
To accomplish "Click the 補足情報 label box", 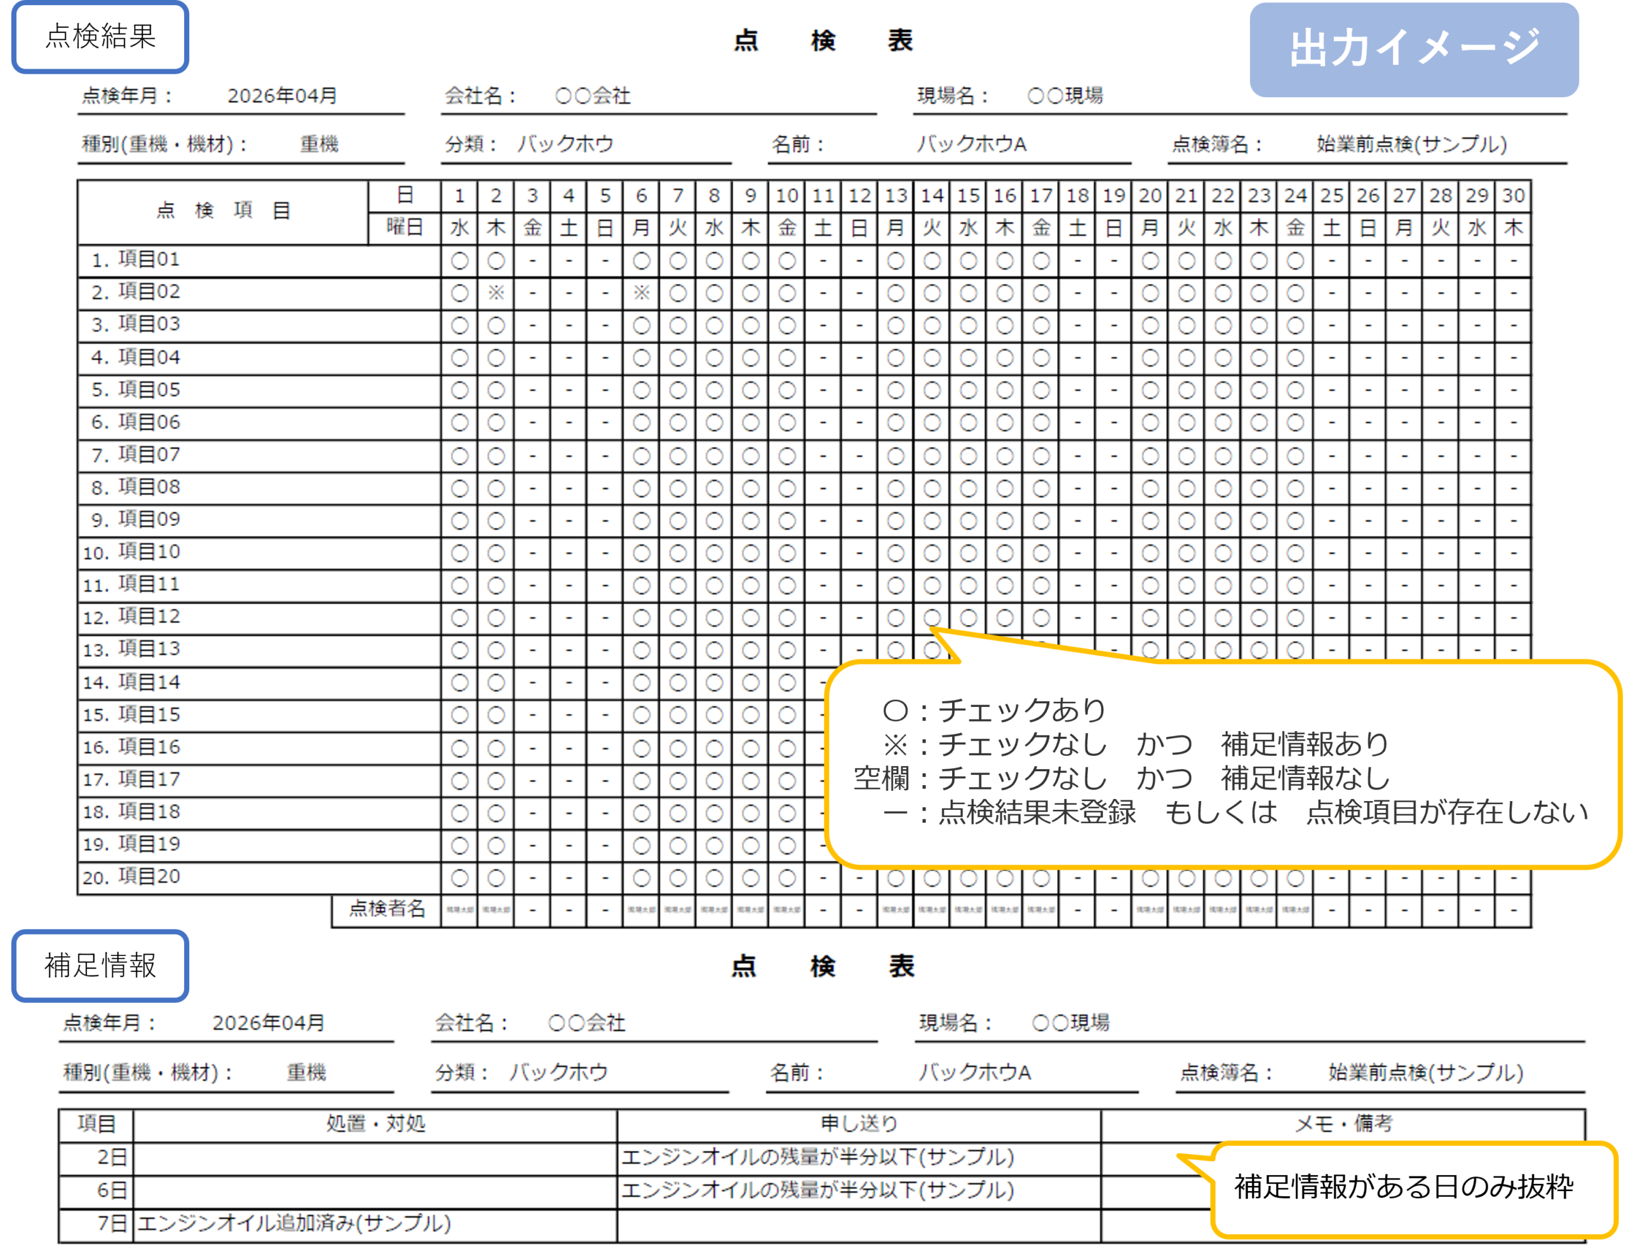I will [x=100, y=966].
